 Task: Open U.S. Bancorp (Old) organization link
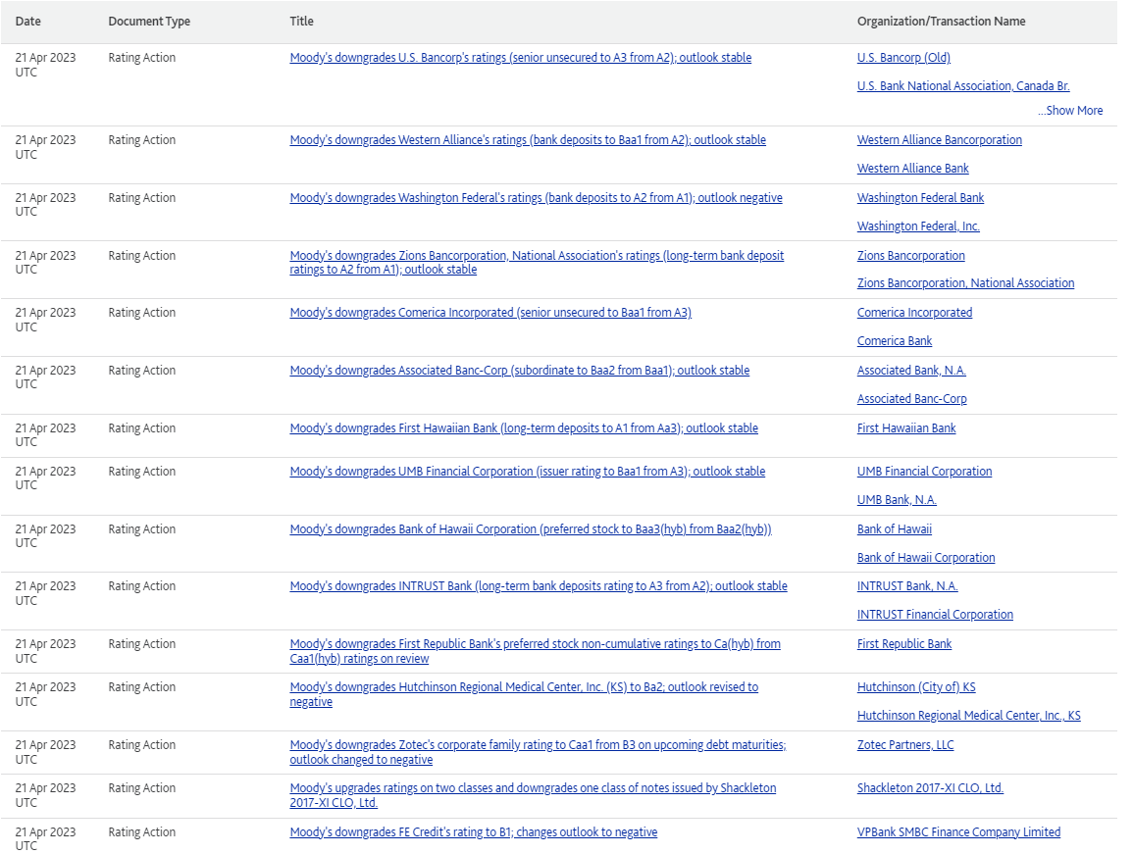[903, 58]
